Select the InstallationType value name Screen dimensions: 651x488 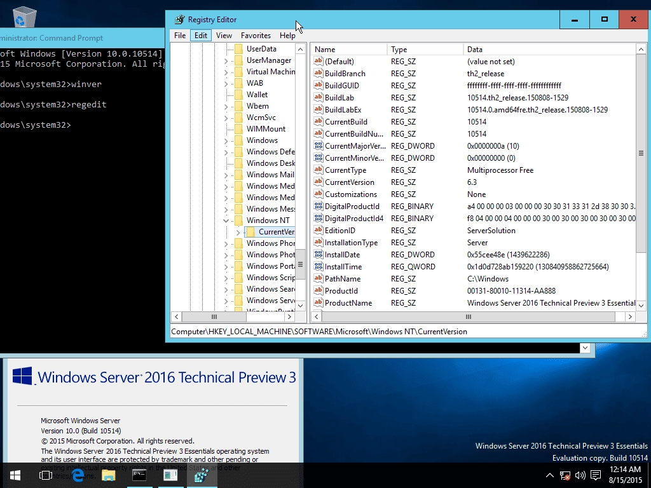pyautogui.click(x=351, y=242)
